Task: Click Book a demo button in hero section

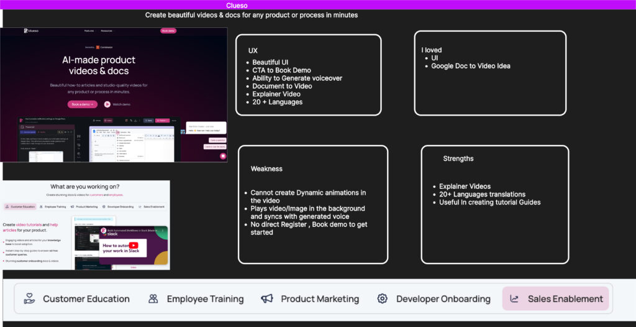Action: [82, 104]
